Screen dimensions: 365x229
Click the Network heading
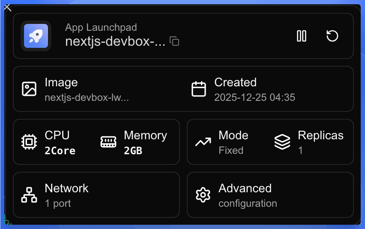coord(66,188)
